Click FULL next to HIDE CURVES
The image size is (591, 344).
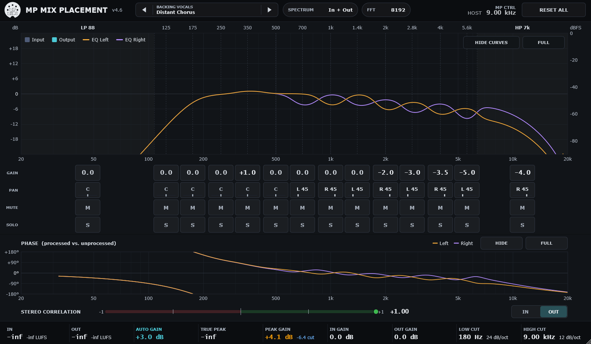543,43
